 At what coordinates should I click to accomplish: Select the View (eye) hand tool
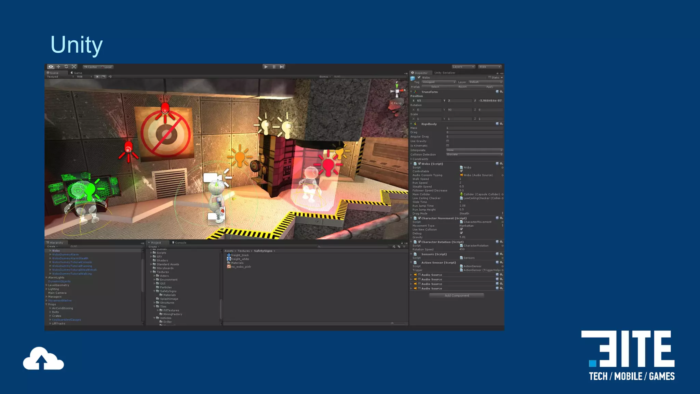point(51,67)
